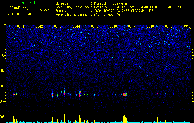This screenshot has width=194, height=123.
Task: Click the meteor count value 30
Action: point(45,14)
